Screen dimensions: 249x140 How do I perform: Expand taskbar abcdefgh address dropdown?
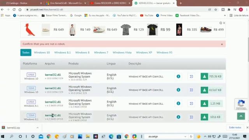185,136
